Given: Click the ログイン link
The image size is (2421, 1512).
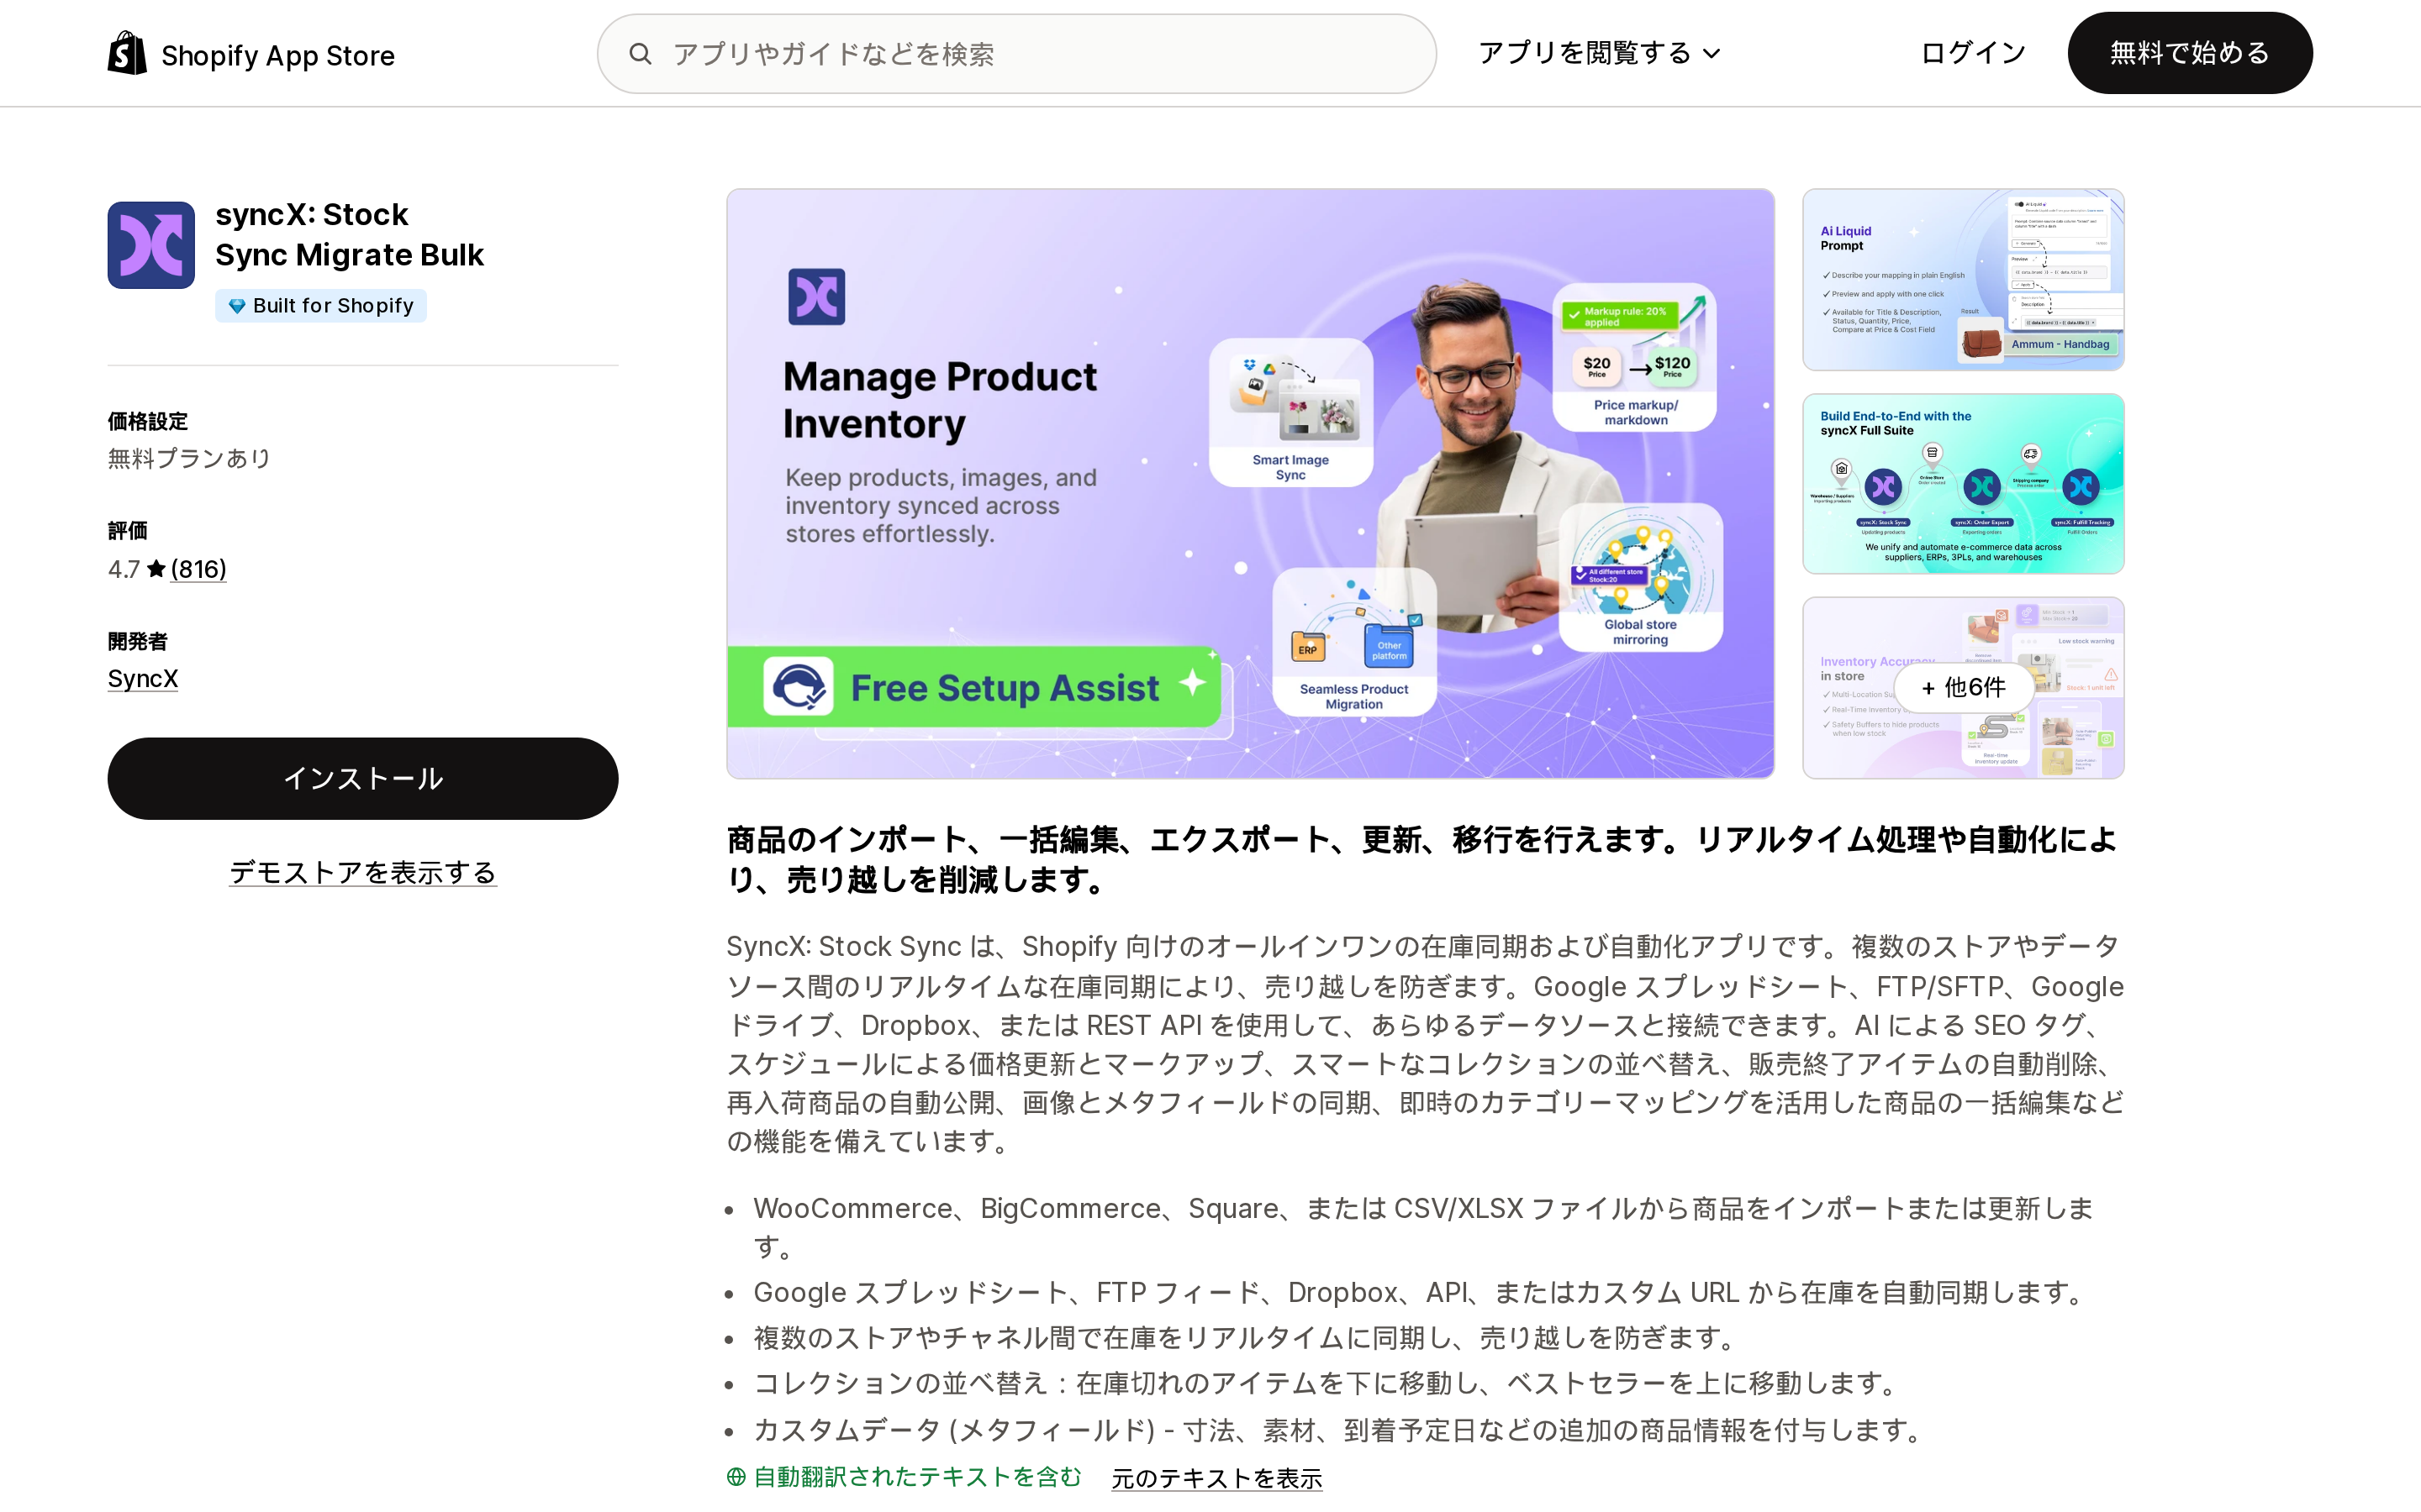Looking at the screenshot, I should tap(1973, 53).
